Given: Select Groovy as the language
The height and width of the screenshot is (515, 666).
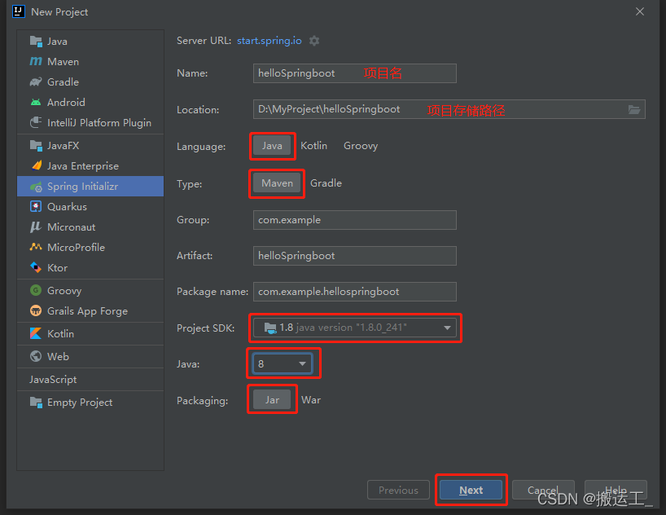Looking at the screenshot, I should tap(361, 146).
